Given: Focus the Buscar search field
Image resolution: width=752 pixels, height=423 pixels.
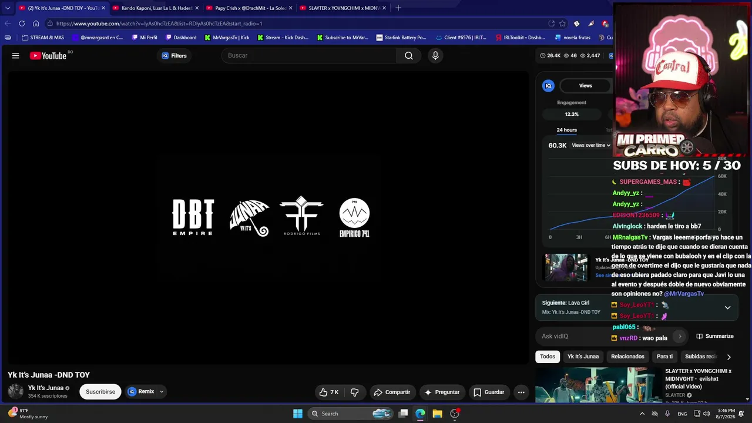Looking at the screenshot, I should coord(309,56).
